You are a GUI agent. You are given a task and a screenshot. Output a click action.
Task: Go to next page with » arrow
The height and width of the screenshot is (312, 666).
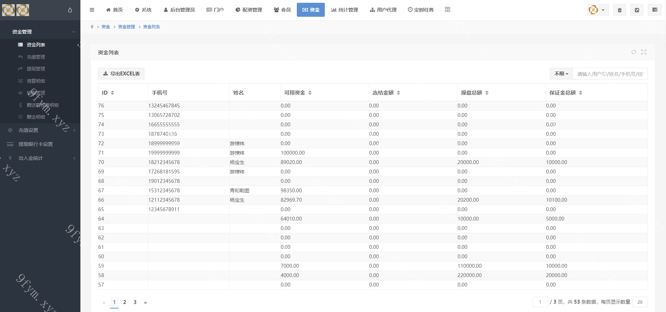[145, 303]
